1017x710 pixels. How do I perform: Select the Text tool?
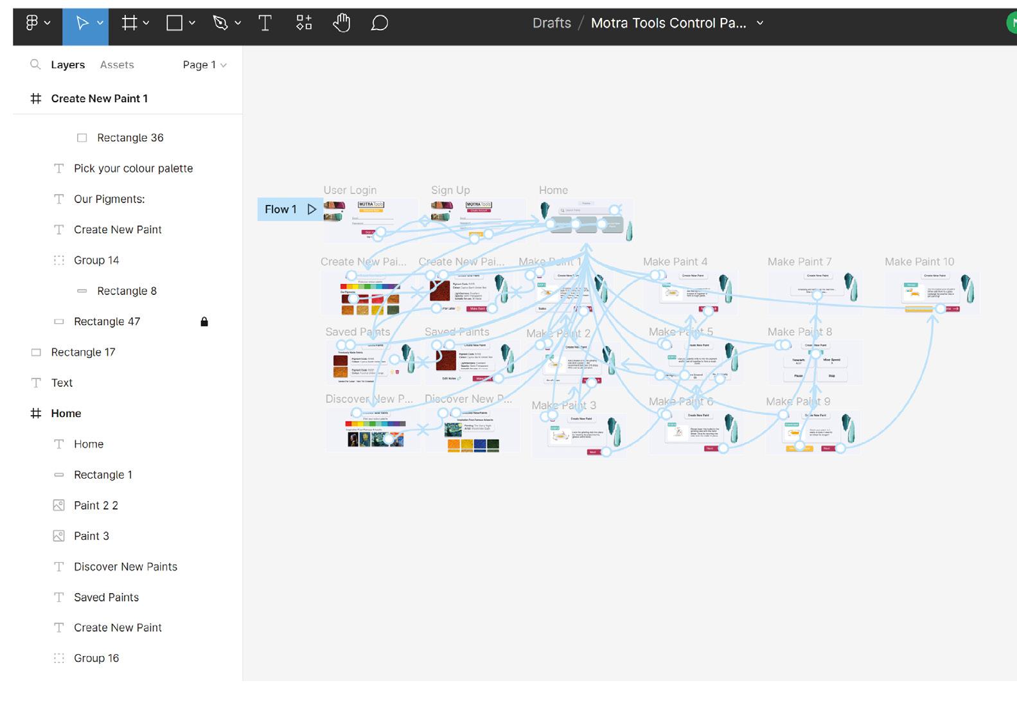(265, 23)
